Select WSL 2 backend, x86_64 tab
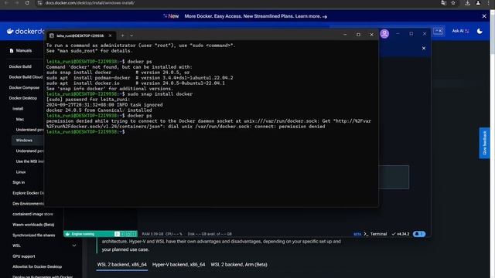Screen dimensions: 495x278 click(x=122, y=264)
